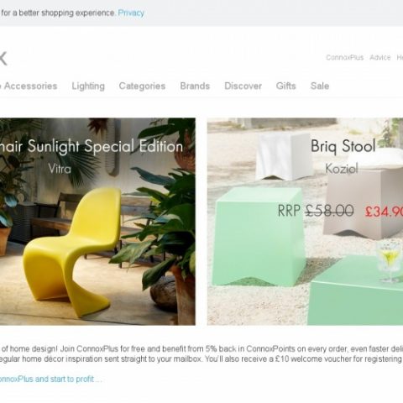This screenshot has width=403, height=403.
Task: Open the Discover menu item
Action: (243, 86)
